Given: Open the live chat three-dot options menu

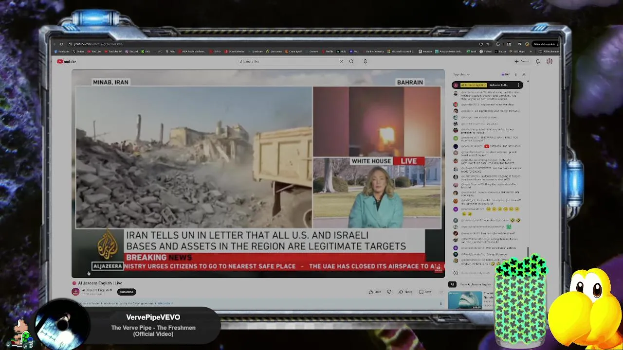Looking at the screenshot, I should (x=516, y=74).
